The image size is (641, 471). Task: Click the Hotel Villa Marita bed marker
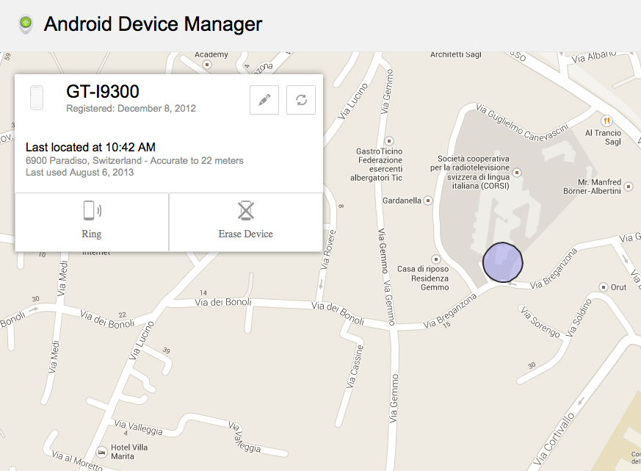101,452
